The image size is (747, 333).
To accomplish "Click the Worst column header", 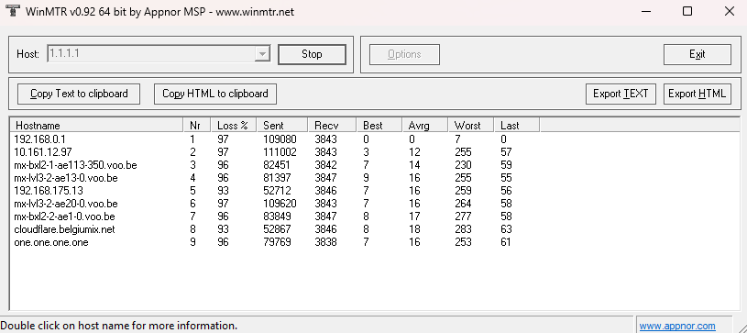I will [471, 126].
